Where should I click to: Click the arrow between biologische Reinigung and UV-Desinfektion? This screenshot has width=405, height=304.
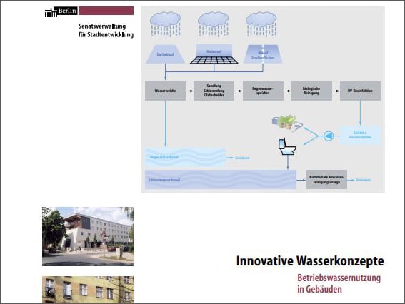(336, 91)
